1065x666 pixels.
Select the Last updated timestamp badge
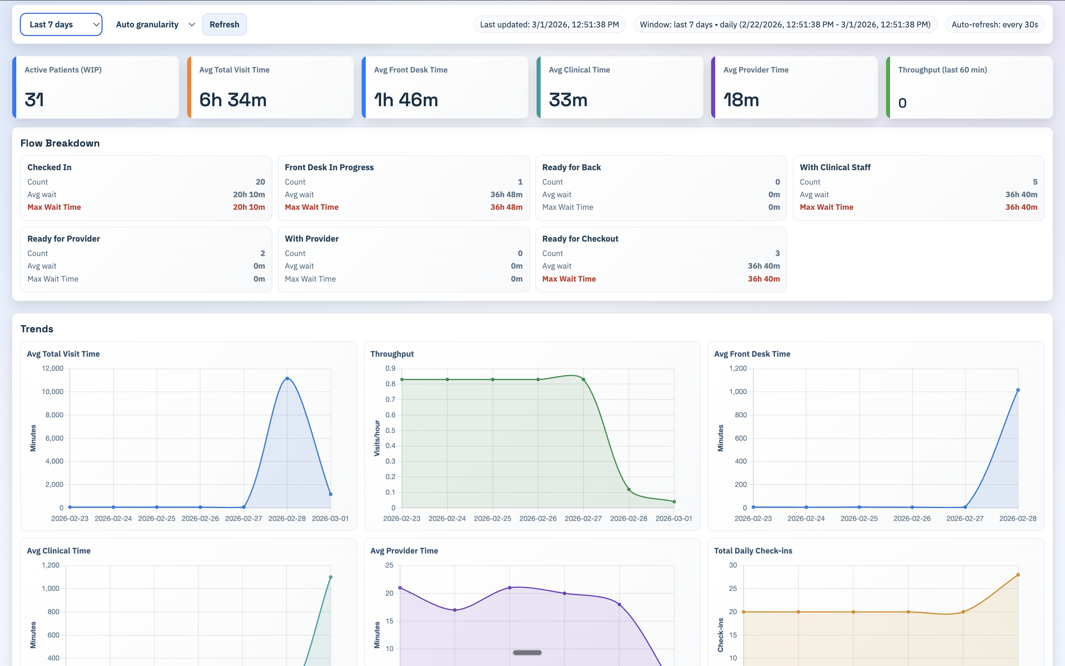coord(549,24)
